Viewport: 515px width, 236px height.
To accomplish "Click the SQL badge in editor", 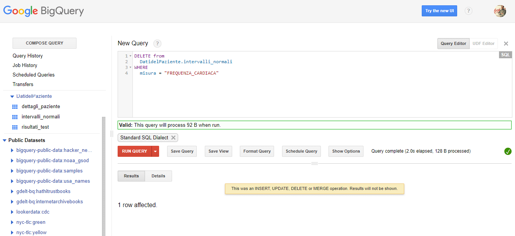I will tap(505, 55).
